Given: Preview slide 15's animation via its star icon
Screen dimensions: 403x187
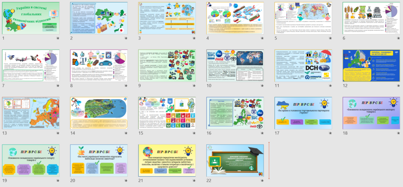Looking at the screenshot, I should click(x=194, y=133).
